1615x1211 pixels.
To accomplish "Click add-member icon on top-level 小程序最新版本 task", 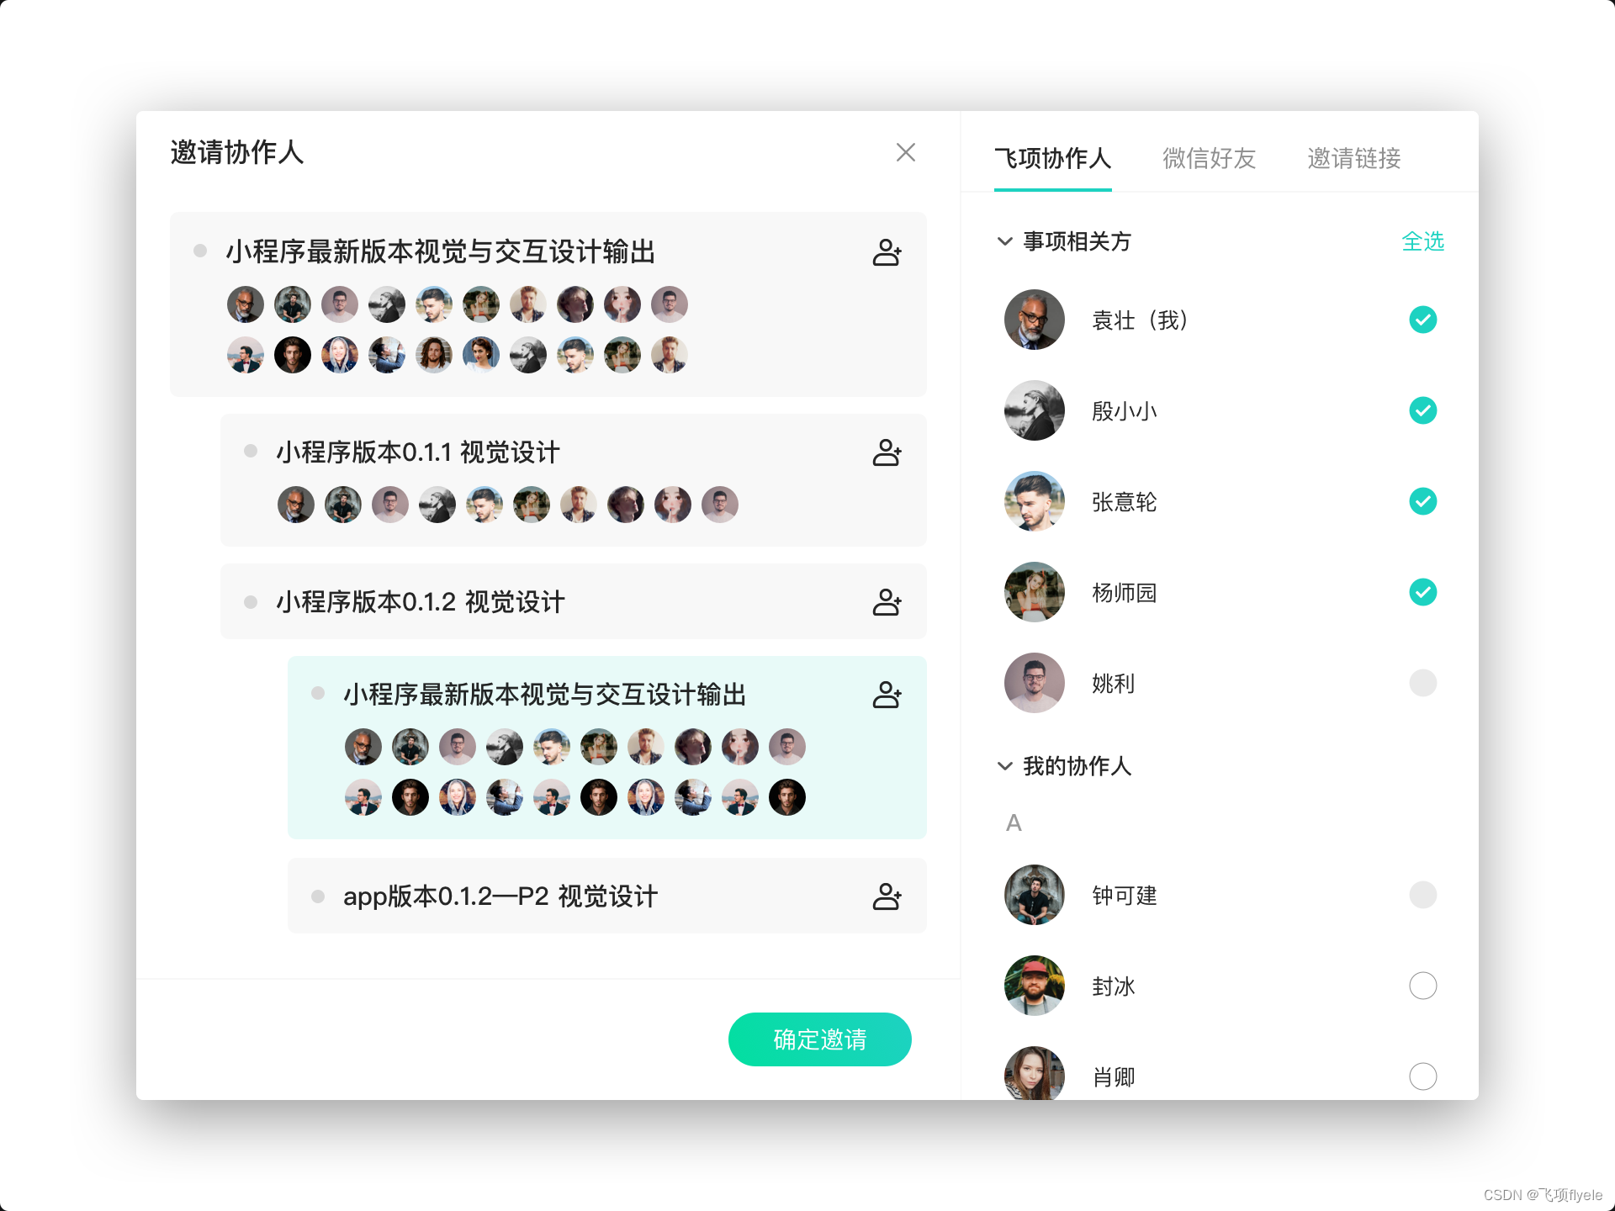I will [887, 252].
